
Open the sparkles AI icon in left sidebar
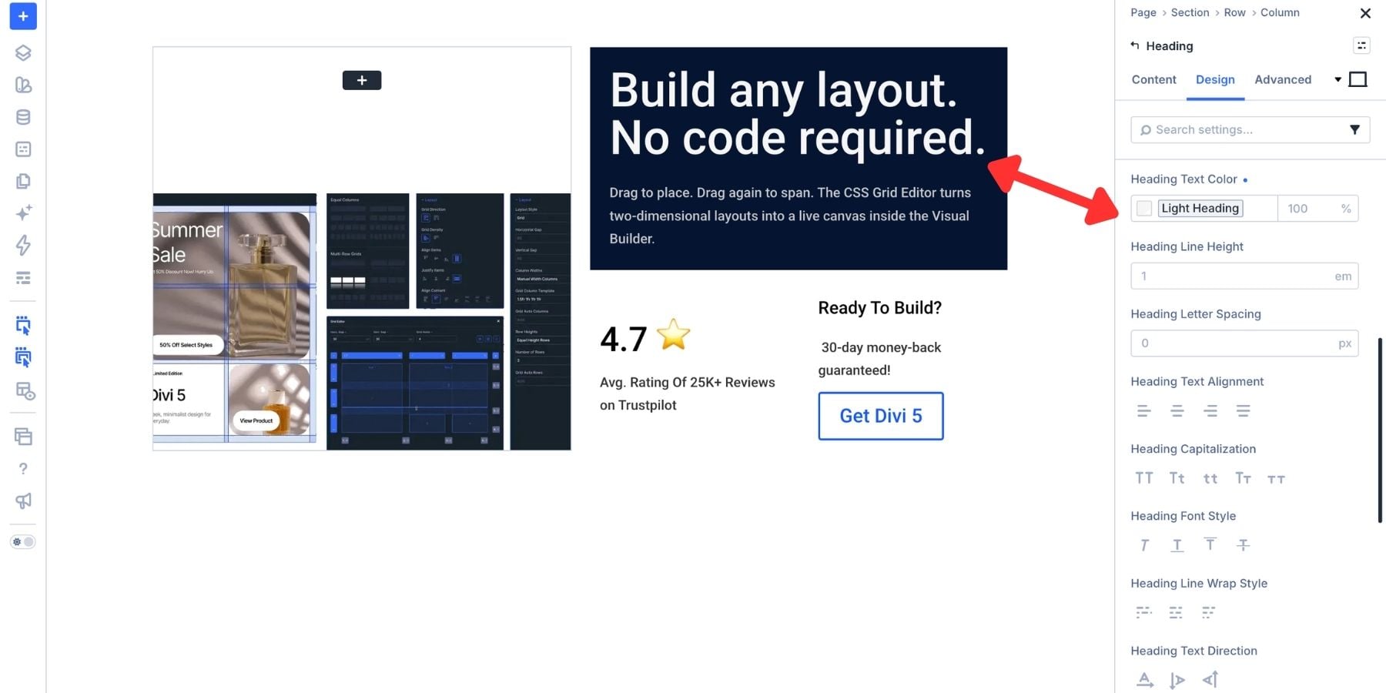tap(23, 213)
